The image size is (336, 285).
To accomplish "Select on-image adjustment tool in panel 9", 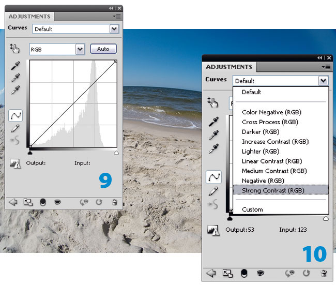I will tap(14, 49).
